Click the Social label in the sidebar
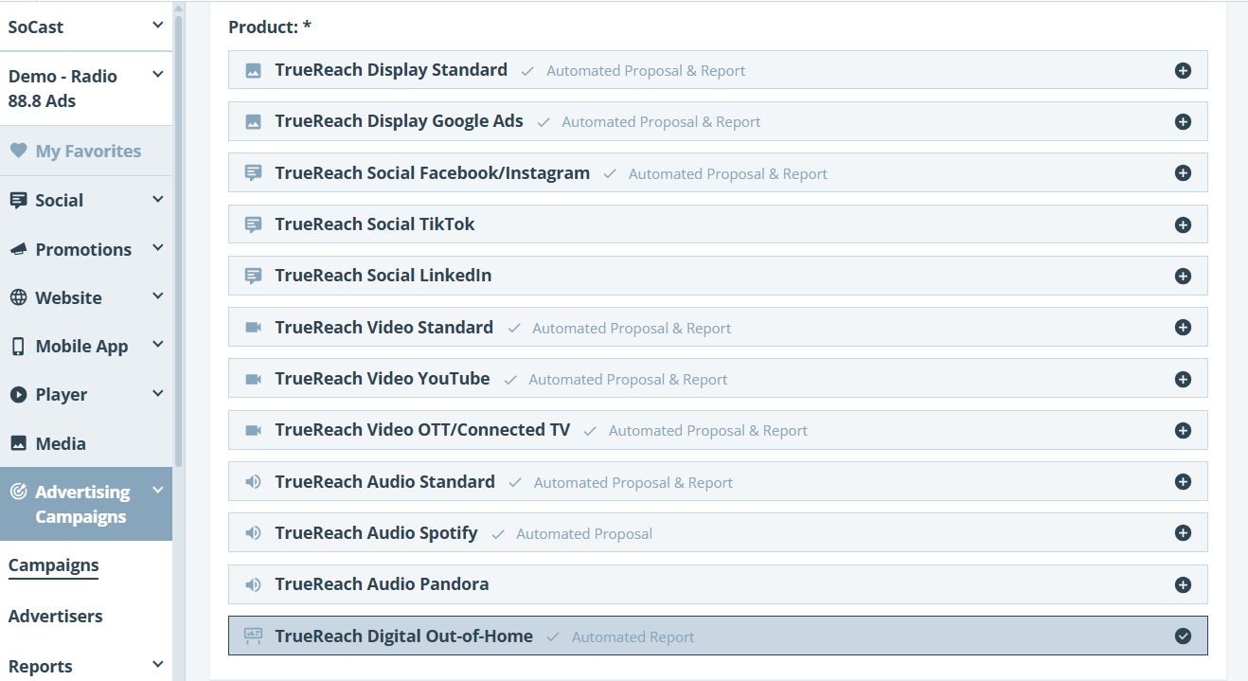Screen dimensions: 1248x681 (60, 201)
